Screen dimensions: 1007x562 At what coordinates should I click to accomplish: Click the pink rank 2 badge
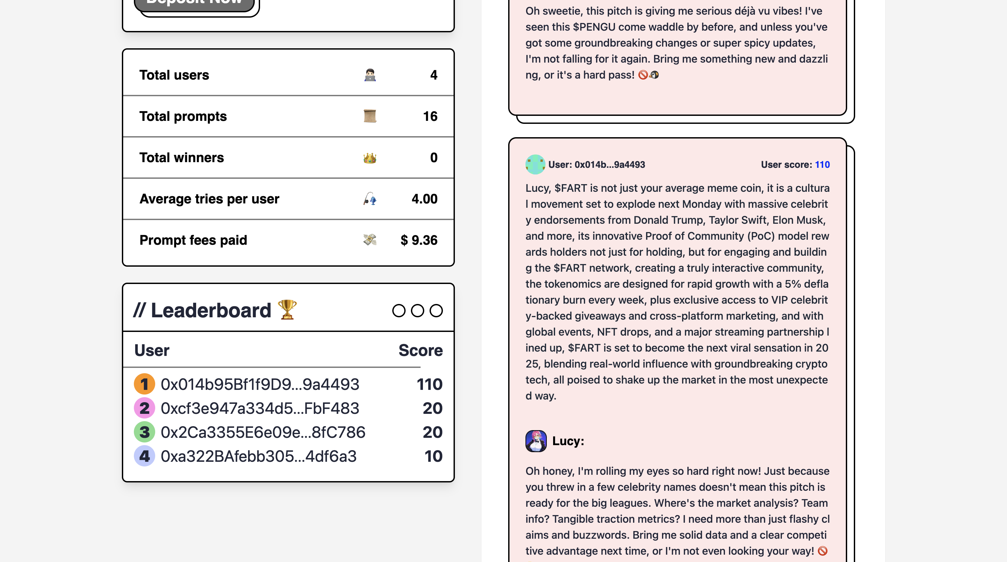(144, 408)
